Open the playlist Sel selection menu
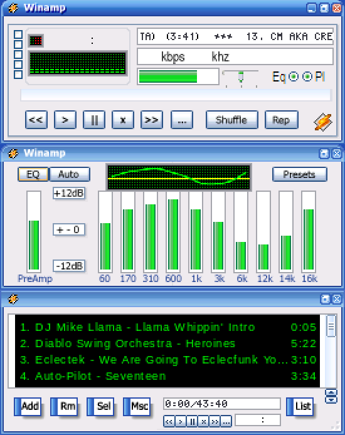Image resolution: width=345 pixels, height=435 pixels. tap(100, 406)
